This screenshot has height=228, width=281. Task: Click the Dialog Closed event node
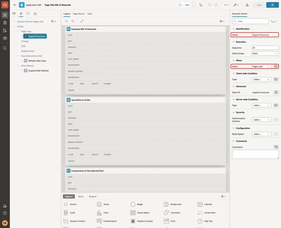pos(27,51)
